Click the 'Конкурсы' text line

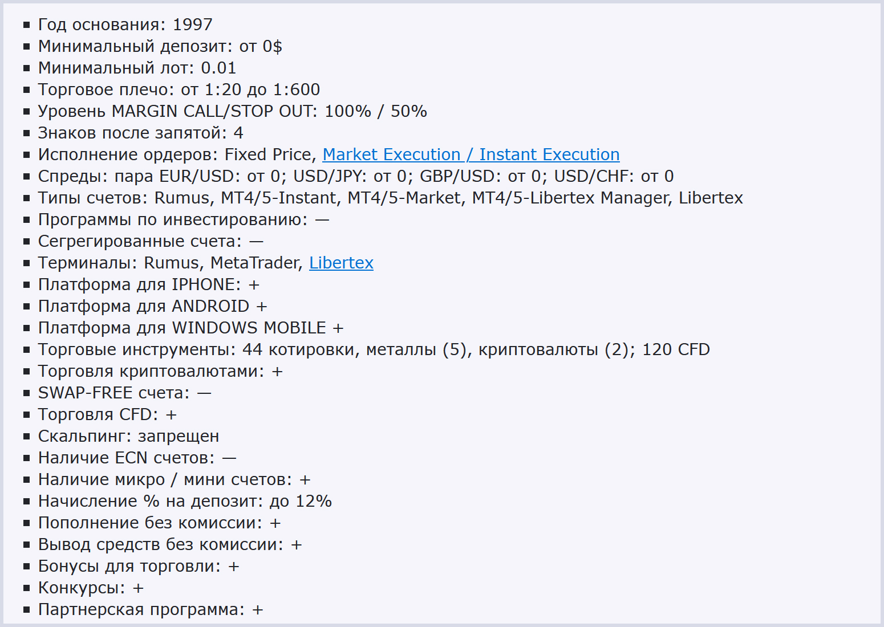(x=91, y=588)
